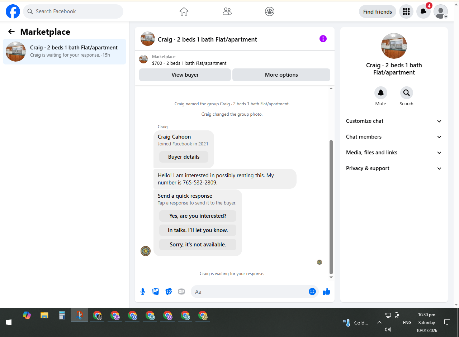The height and width of the screenshot is (337, 459).
Task: Open File Explorer from the taskbar
Action: [44, 315]
